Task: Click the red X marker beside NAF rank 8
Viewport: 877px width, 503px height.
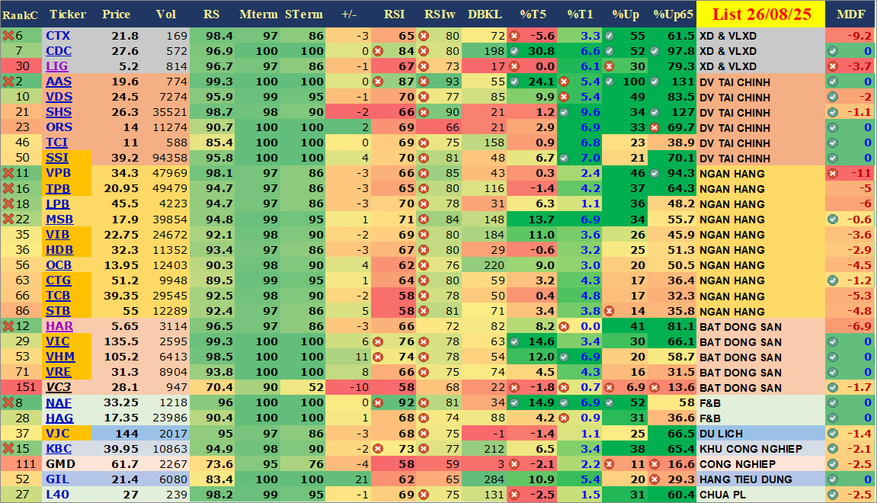Action: [x=8, y=403]
